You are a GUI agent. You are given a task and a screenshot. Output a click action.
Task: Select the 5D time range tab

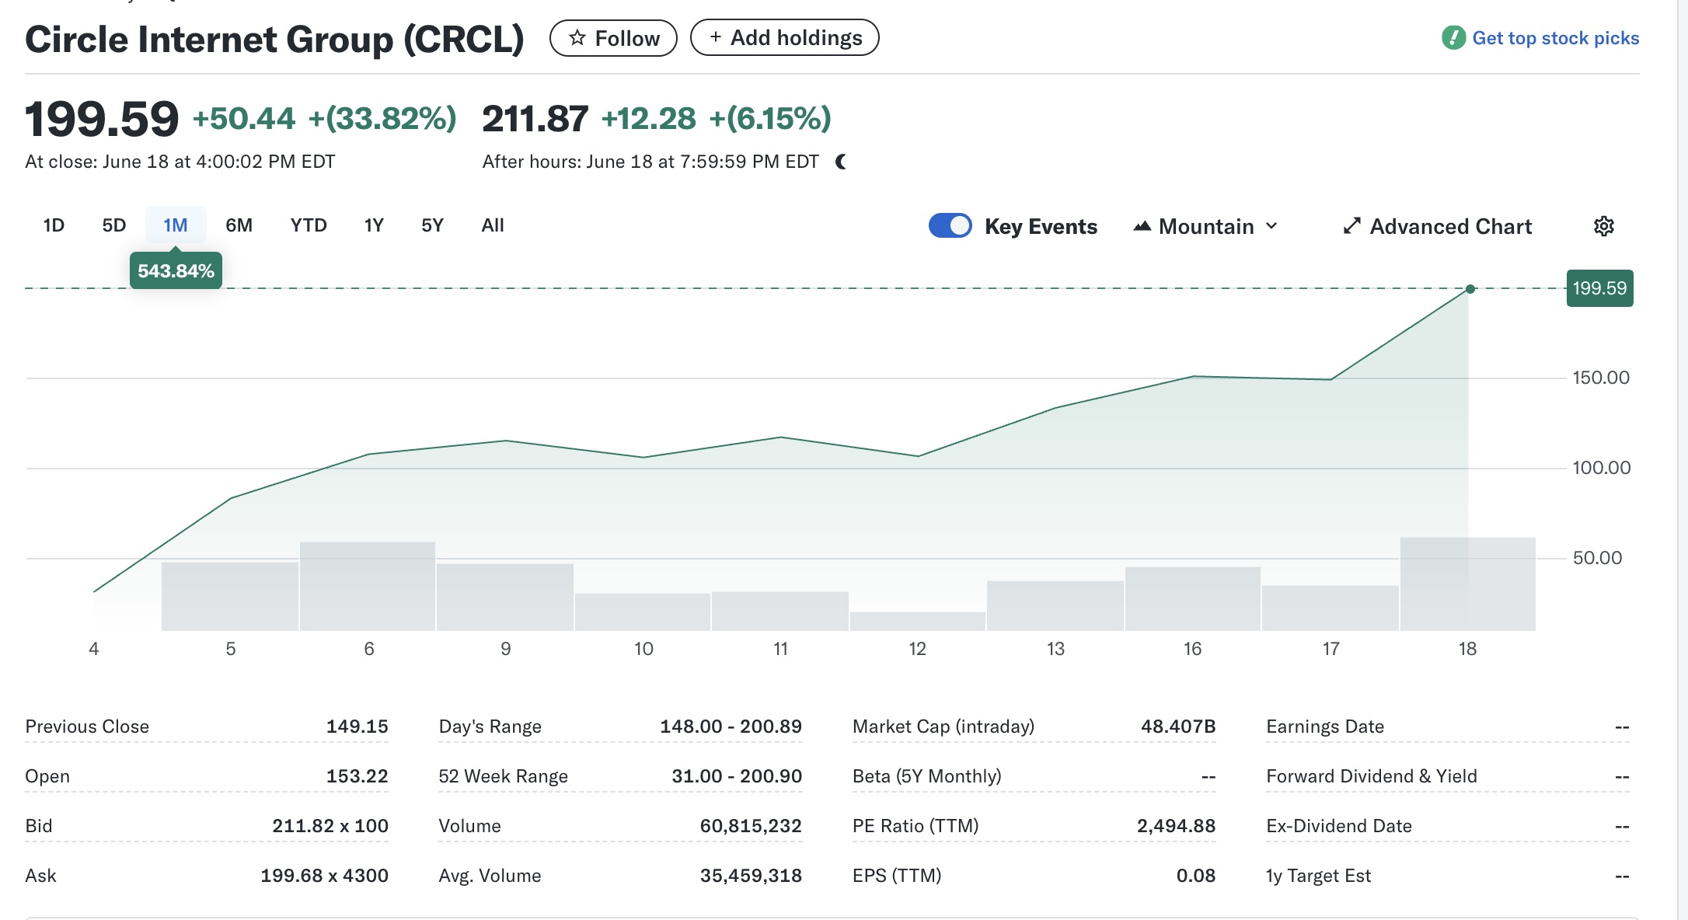point(114,225)
